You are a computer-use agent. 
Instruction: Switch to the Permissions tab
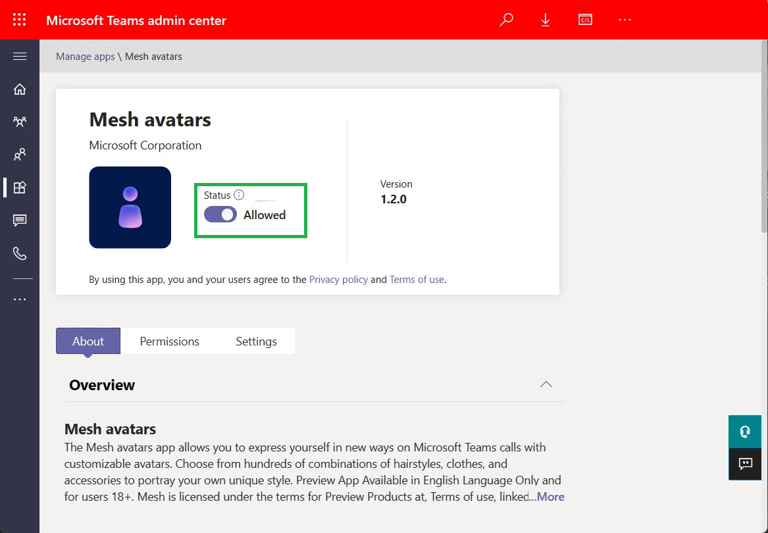point(169,341)
